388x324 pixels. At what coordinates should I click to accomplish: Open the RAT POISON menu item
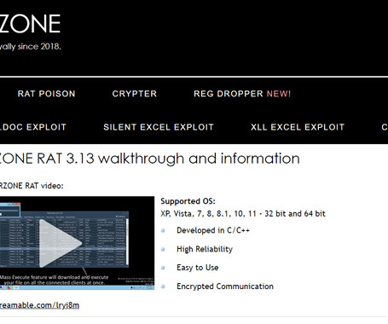click(46, 94)
